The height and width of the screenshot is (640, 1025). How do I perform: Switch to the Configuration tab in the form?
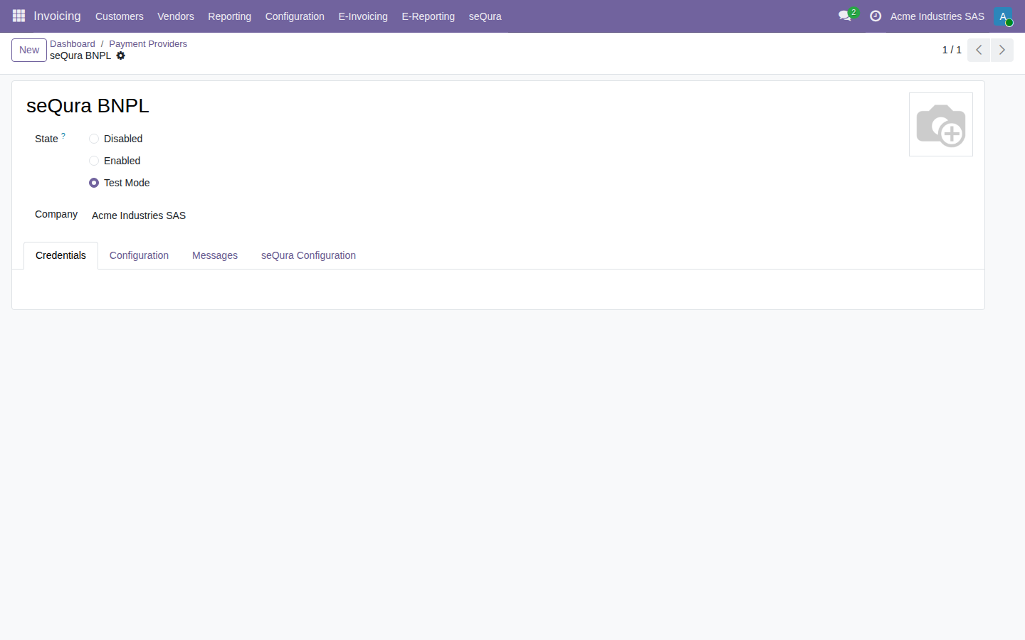click(139, 255)
